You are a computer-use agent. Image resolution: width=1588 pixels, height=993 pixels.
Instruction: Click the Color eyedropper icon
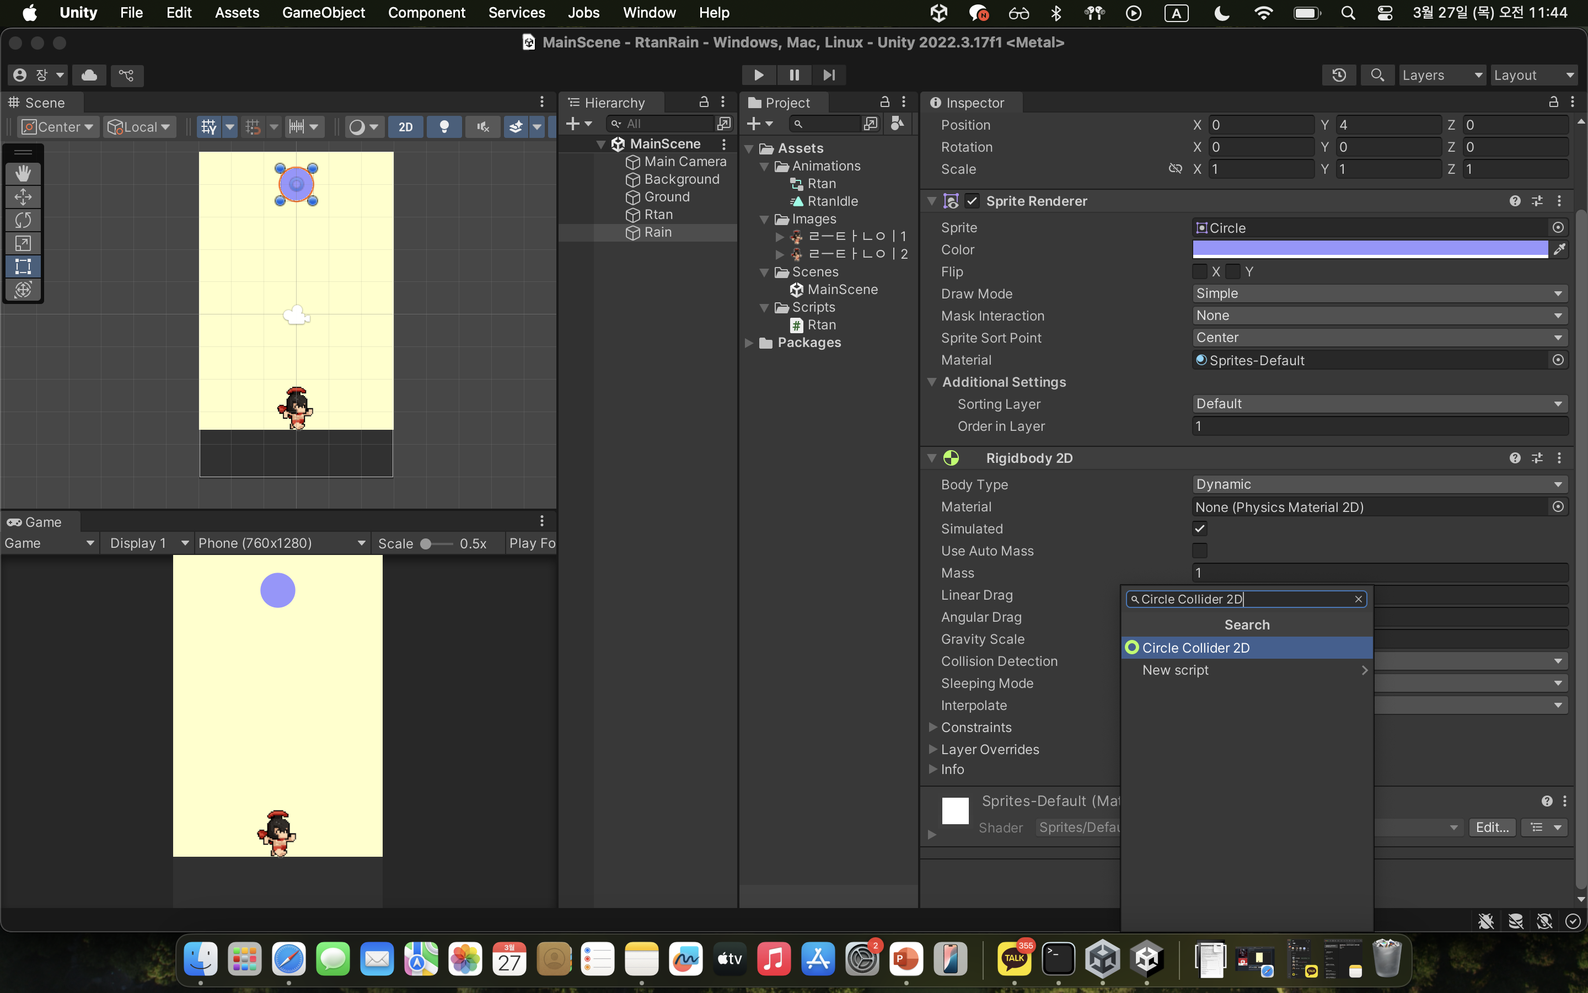(x=1559, y=249)
